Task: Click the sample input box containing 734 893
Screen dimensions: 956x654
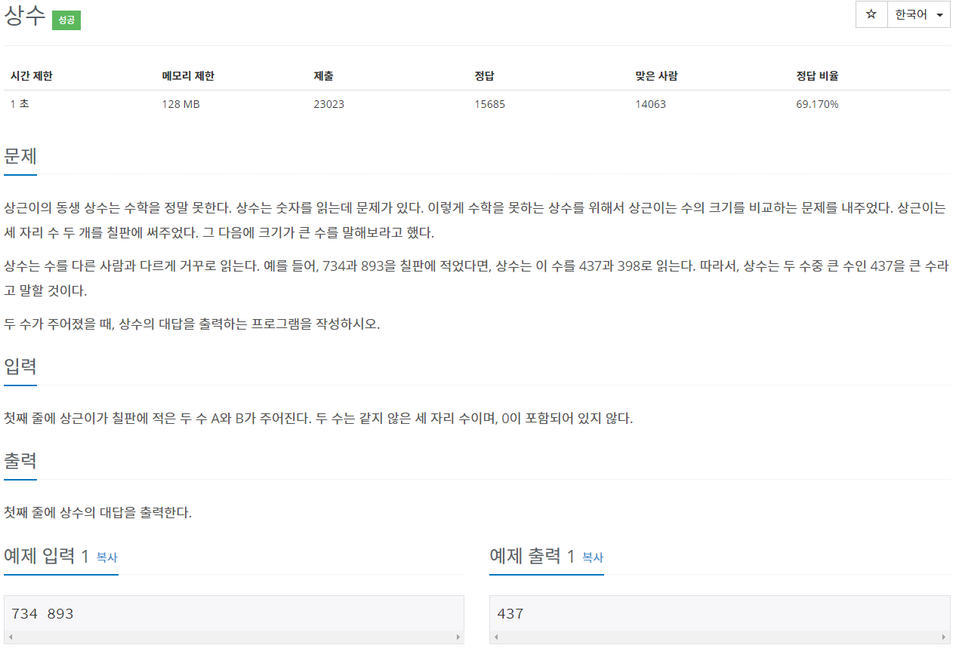Action: [x=234, y=613]
